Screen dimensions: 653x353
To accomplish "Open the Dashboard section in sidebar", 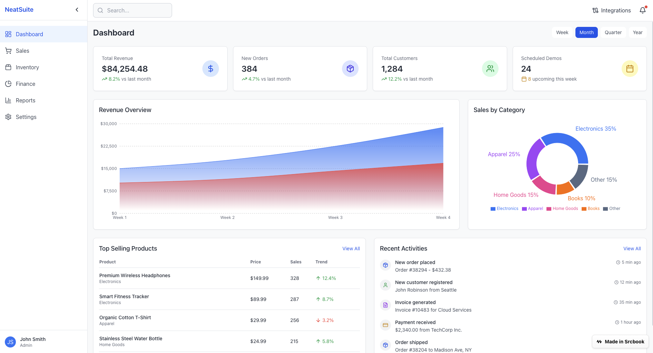I will point(29,34).
